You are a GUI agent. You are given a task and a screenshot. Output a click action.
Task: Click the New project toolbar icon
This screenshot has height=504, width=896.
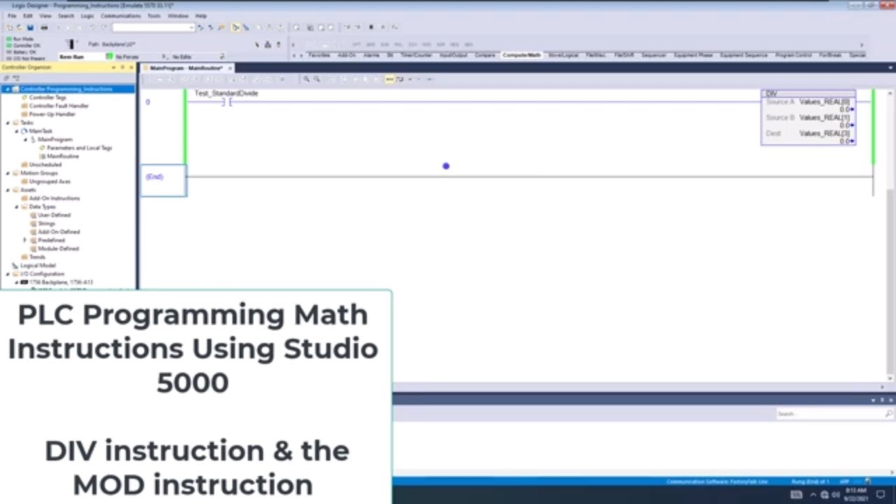coord(10,27)
